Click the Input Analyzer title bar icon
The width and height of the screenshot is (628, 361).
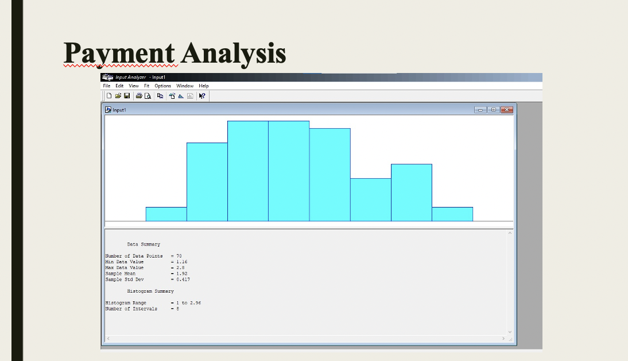[x=107, y=77]
